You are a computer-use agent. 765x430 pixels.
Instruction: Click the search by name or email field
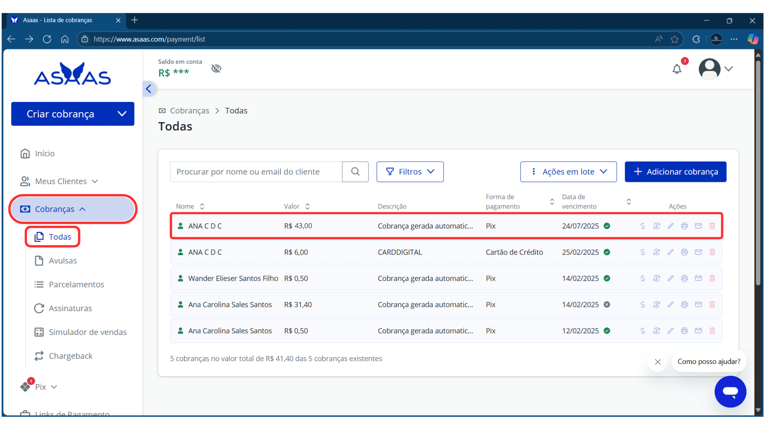pyautogui.click(x=256, y=172)
